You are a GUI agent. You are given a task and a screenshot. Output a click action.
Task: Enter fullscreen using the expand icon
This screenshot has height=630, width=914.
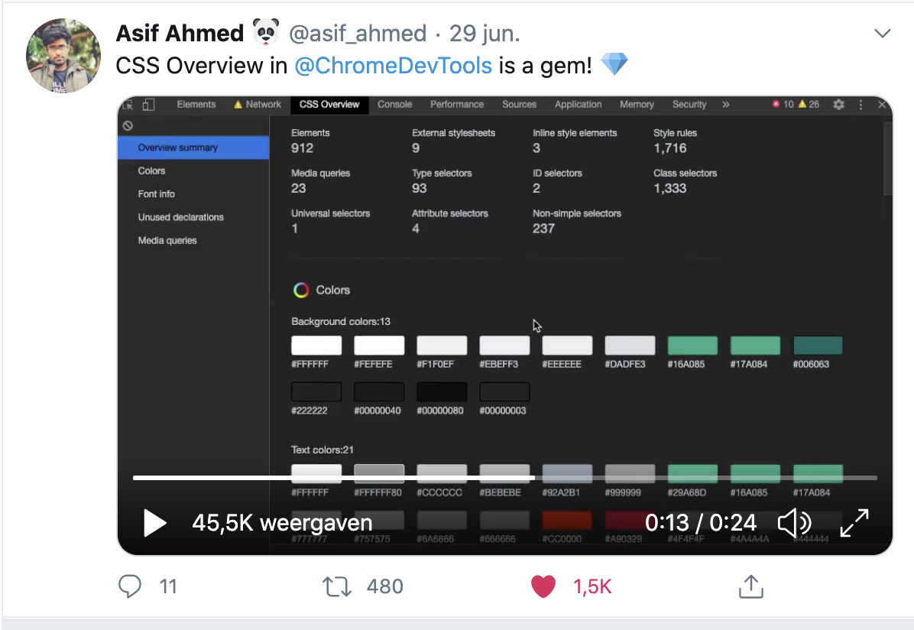tap(854, 523)
